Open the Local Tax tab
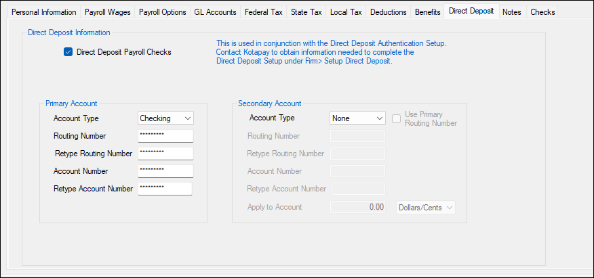This screenshot has width=594, height=278. (x=346, y=12)
